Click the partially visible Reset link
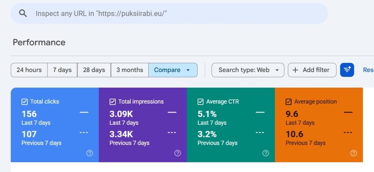The image size is (374, 172). point(369,70)
